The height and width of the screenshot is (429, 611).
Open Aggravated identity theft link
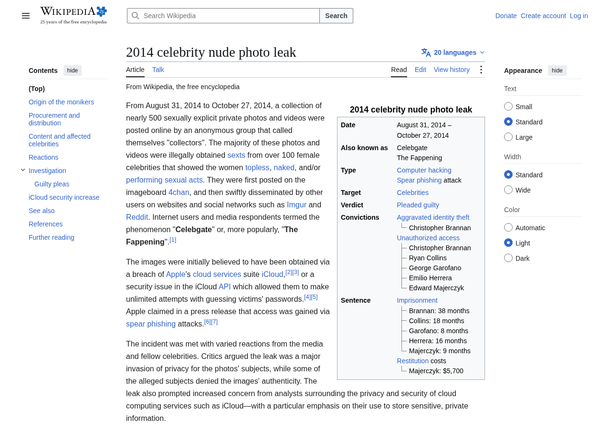coord(433,217)
